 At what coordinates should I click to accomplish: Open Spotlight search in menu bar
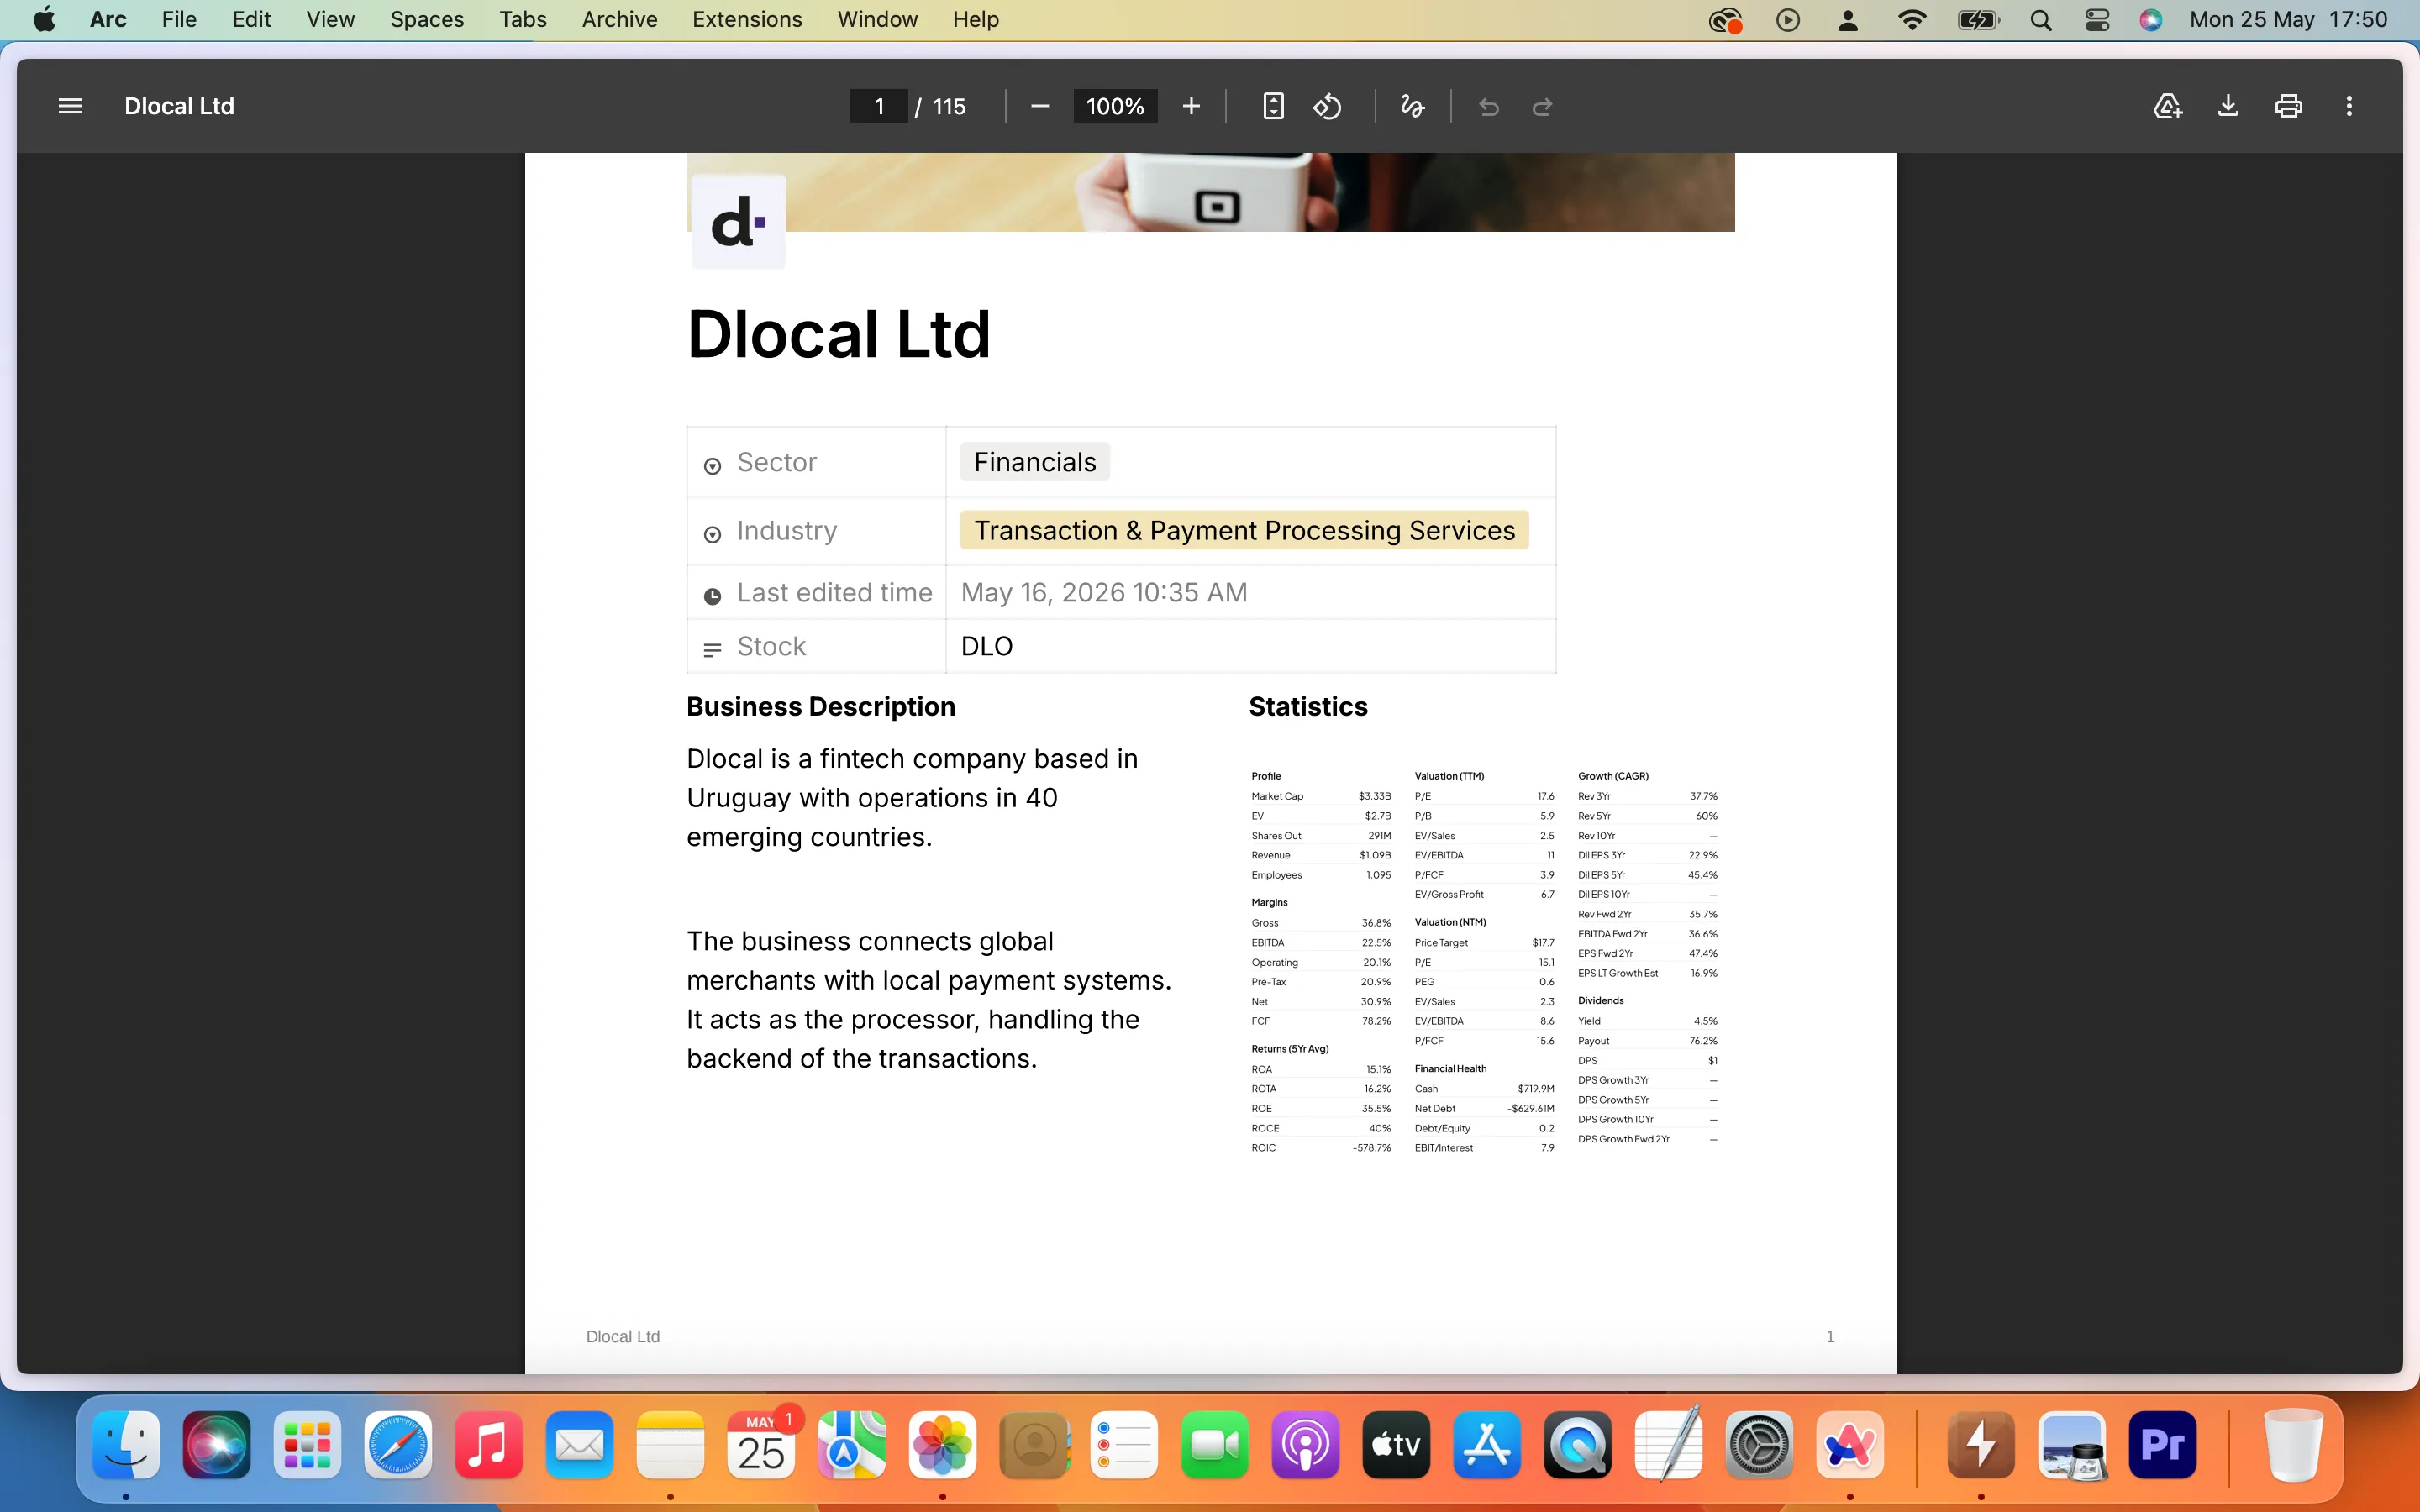[x=2041, y=20]
